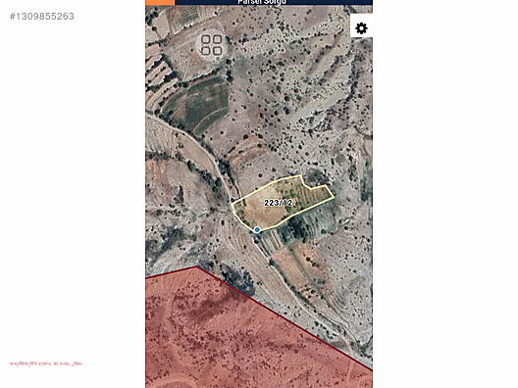This screenshot has width=518, height=388.
Task: Open the Parsel Sorgu header bar
Action: click(274, 2)
